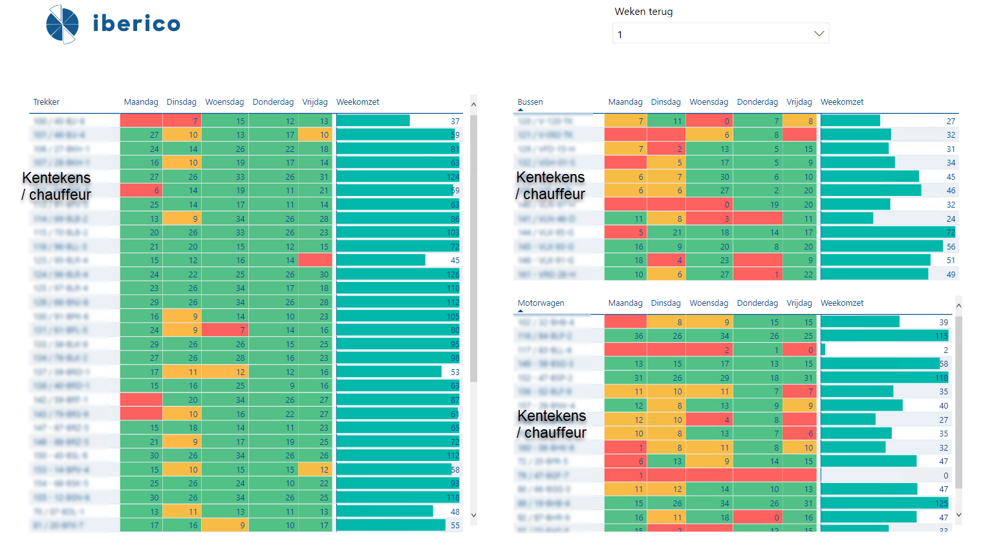Click the sort arrow under Motorwagen header
This screenshot has height=558, width=992.
521,311
